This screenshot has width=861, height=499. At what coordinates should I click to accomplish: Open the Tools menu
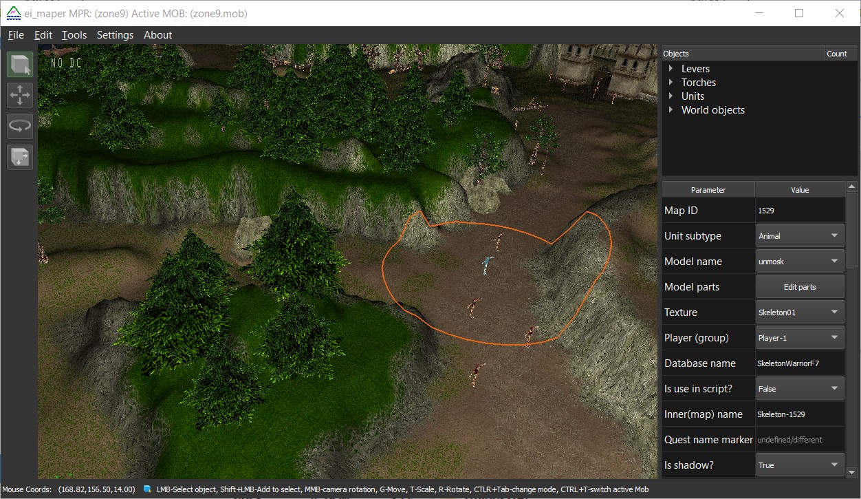74,35
